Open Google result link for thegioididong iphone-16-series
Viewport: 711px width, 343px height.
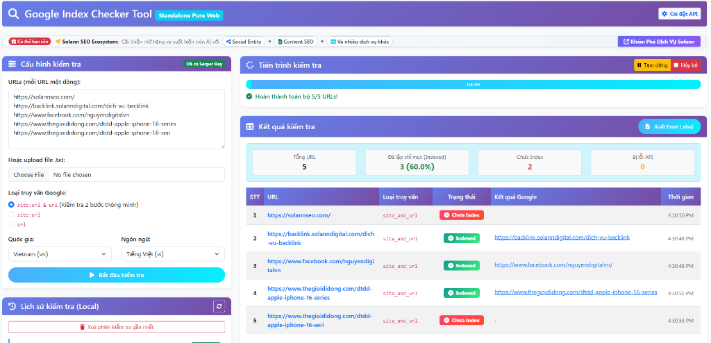(576, 292)
